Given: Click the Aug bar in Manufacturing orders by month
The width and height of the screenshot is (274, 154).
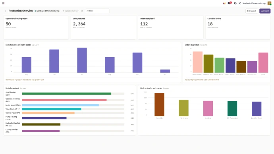Looking at the screenshot, I should [110, 65].
